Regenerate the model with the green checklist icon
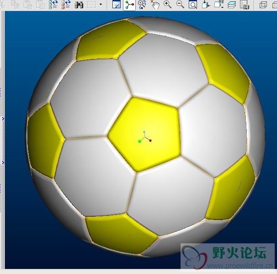The width and height of the screenshot is (277, 274). pyautogui.click(x=53, y=5)
